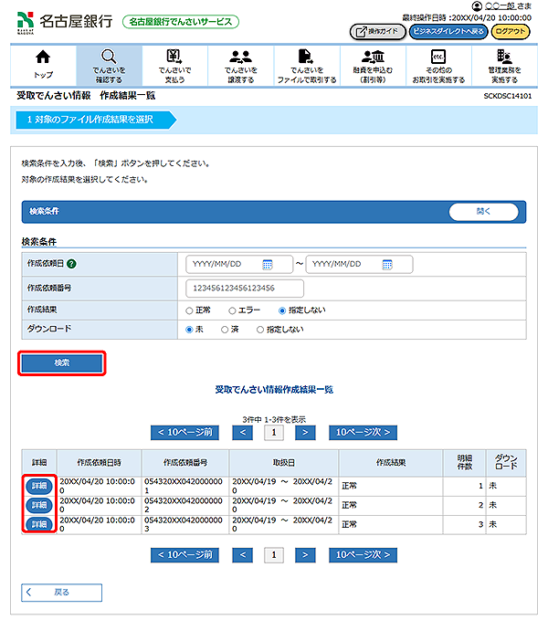The image size is (548, 620).
Task: Open その他のお取引を実施する menu
Action: (437, 58)
